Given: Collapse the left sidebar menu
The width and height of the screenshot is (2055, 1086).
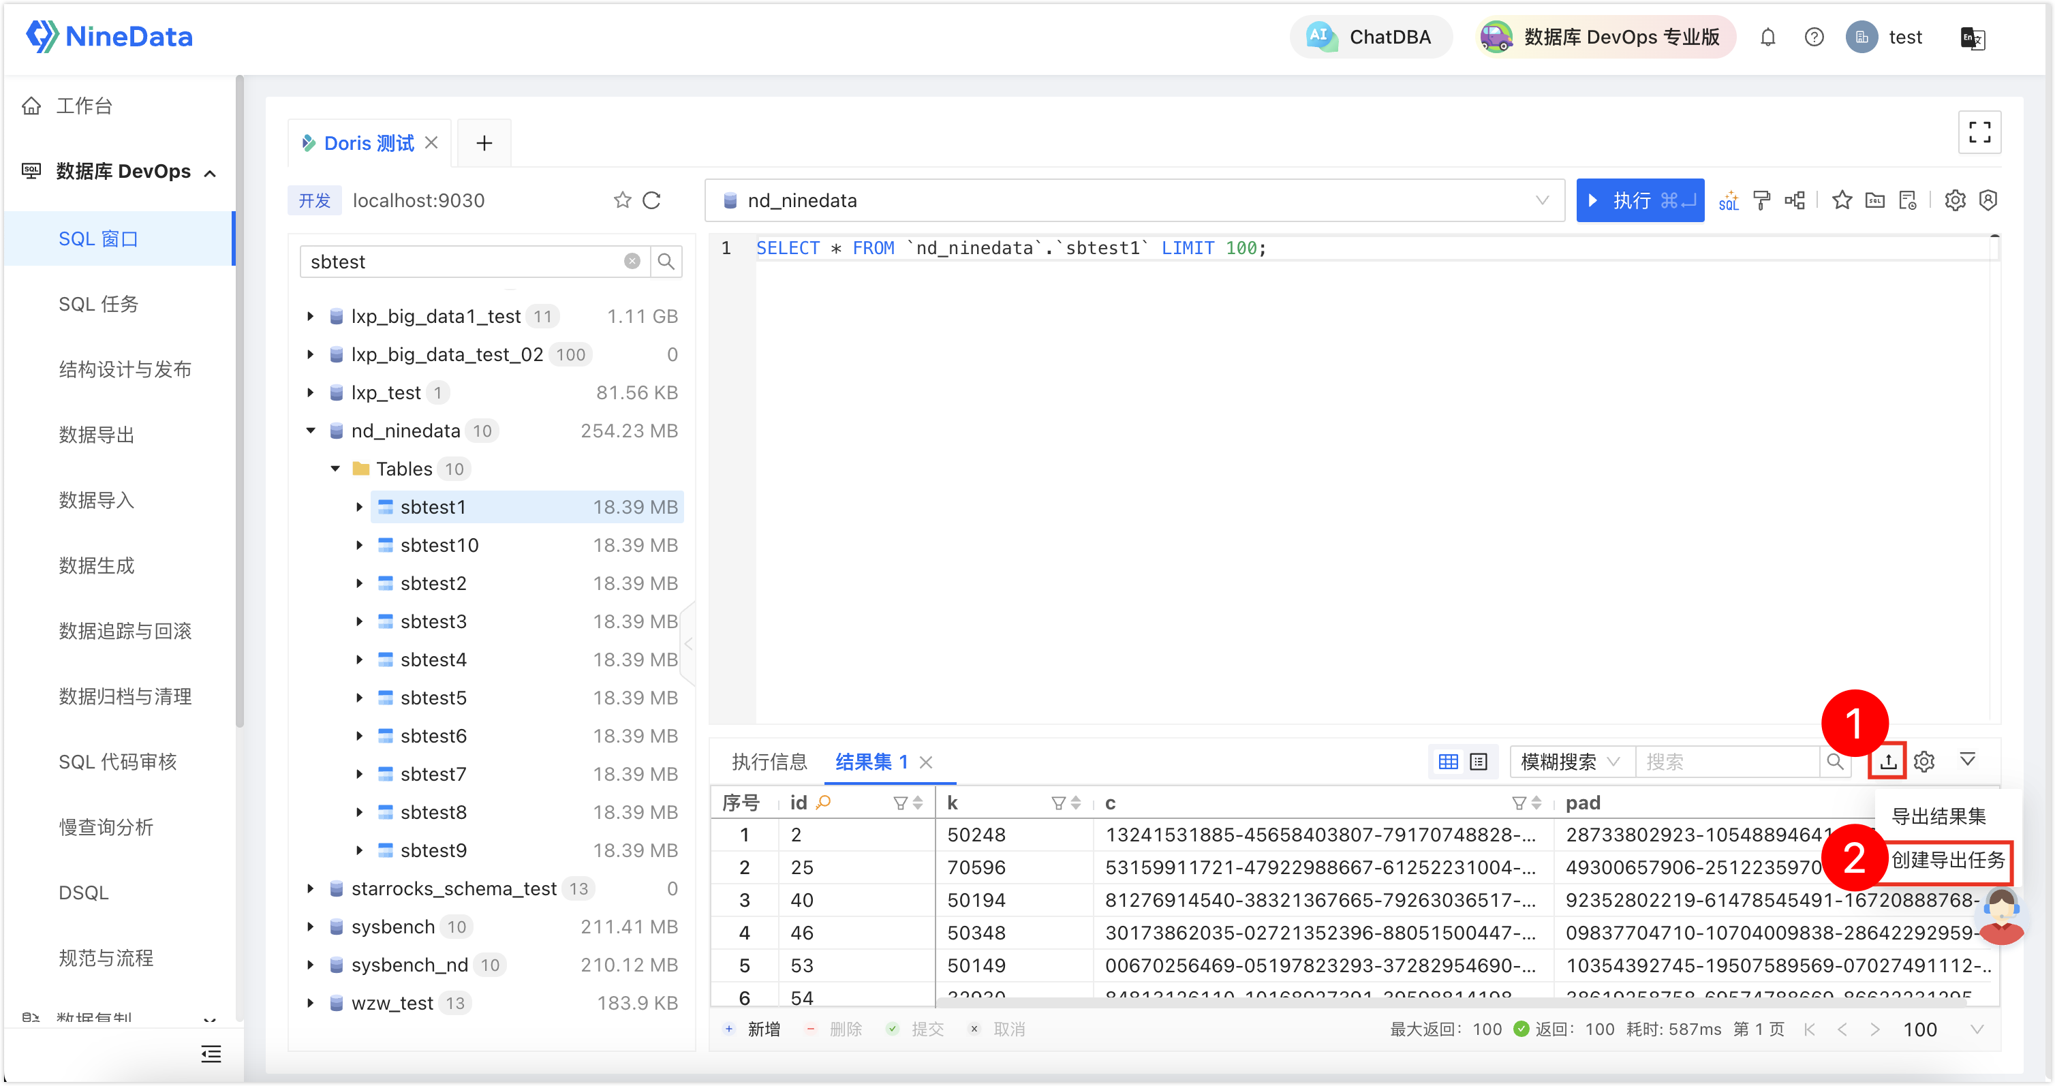Looking at the screenshot, I should 211,1055.
